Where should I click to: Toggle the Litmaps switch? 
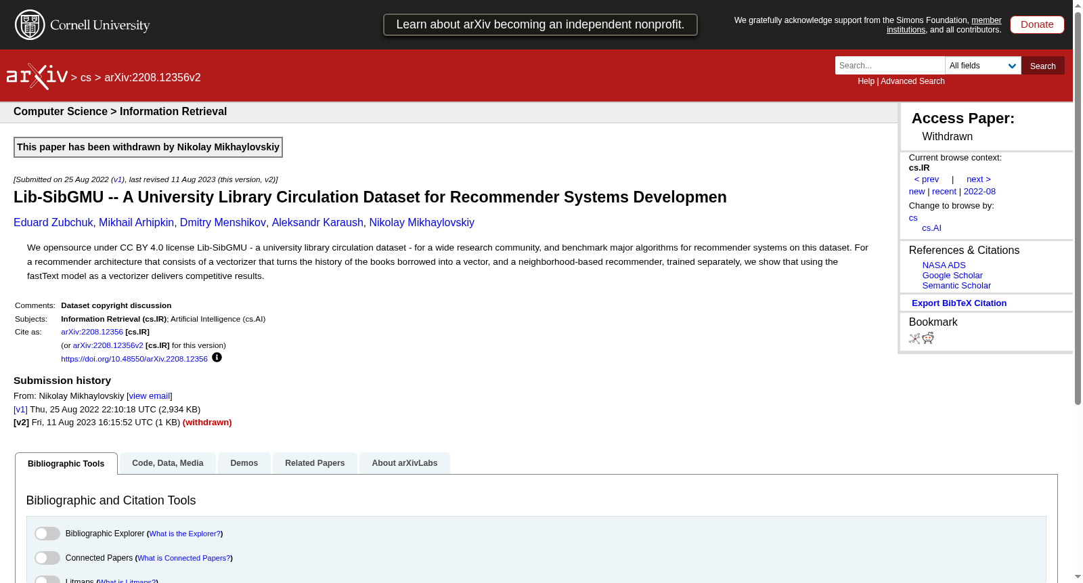(47, 580)
